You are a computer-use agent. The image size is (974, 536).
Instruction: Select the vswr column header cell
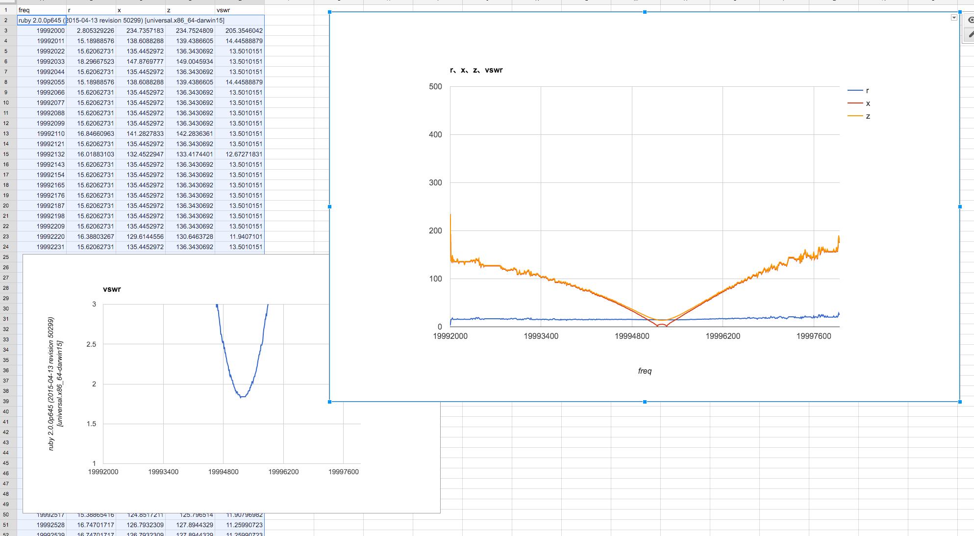239,10
